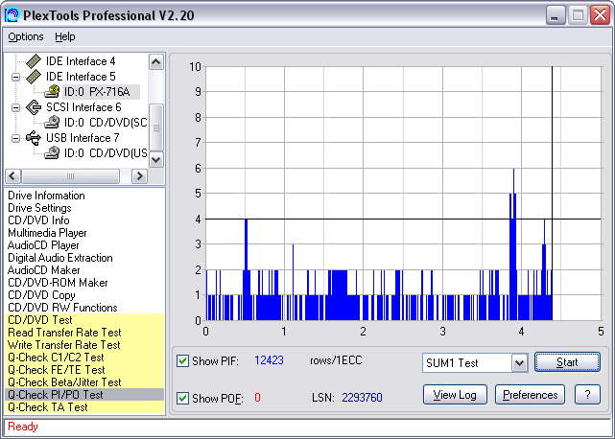This screenshot has height=439, width=615.
Task: Open Digital Audio Extraction
Action: click(60, 258)
